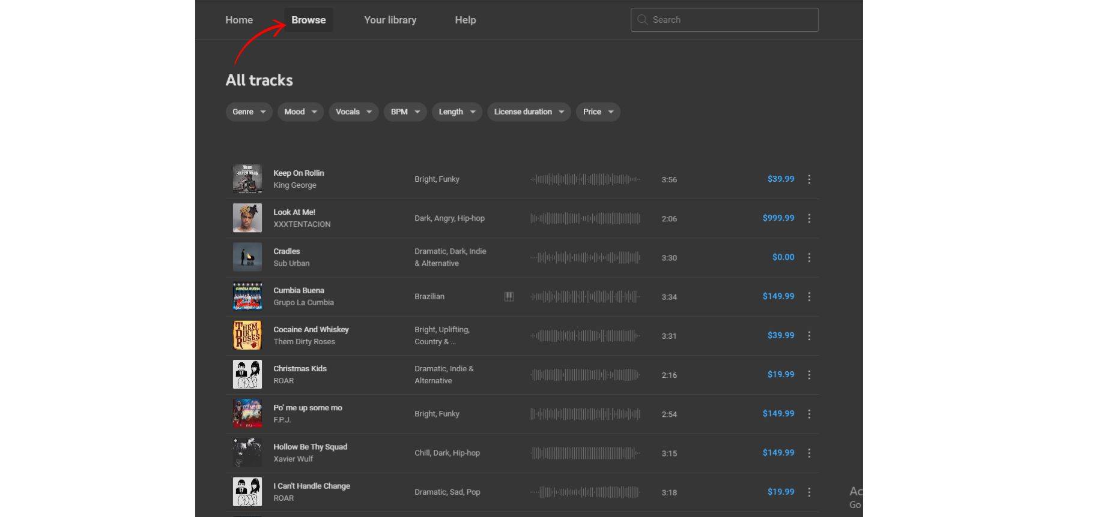The image size is (1116, 517).
Task: Click the $19.99 price for I Can't Handle Change
Action: pyautogui.click(x=781, y=491)
